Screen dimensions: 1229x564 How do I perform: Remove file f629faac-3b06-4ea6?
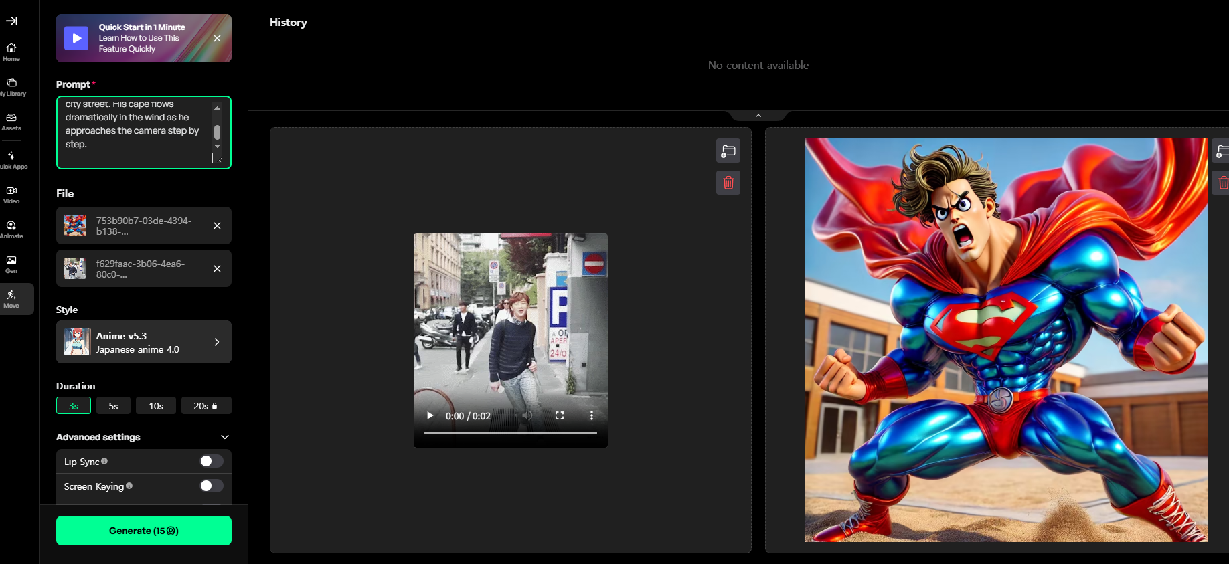[217, 268]
